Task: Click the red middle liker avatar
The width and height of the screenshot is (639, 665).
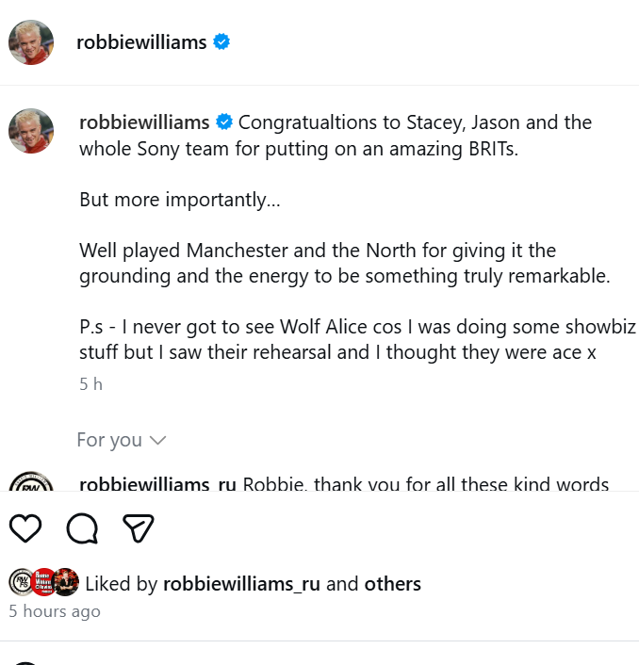Action: pyautogui.click(x=43, y=583)
